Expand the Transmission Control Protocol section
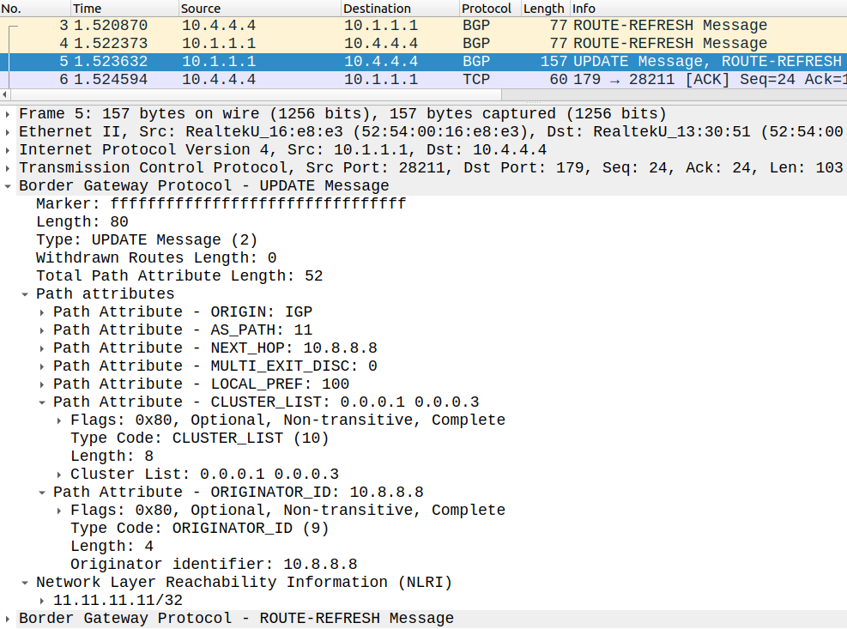This screenshot has height=629, width=847. point(8,168)
